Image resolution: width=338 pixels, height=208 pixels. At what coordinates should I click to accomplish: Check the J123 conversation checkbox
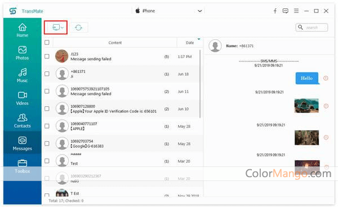pyautogui.click(x=47, y=56)
